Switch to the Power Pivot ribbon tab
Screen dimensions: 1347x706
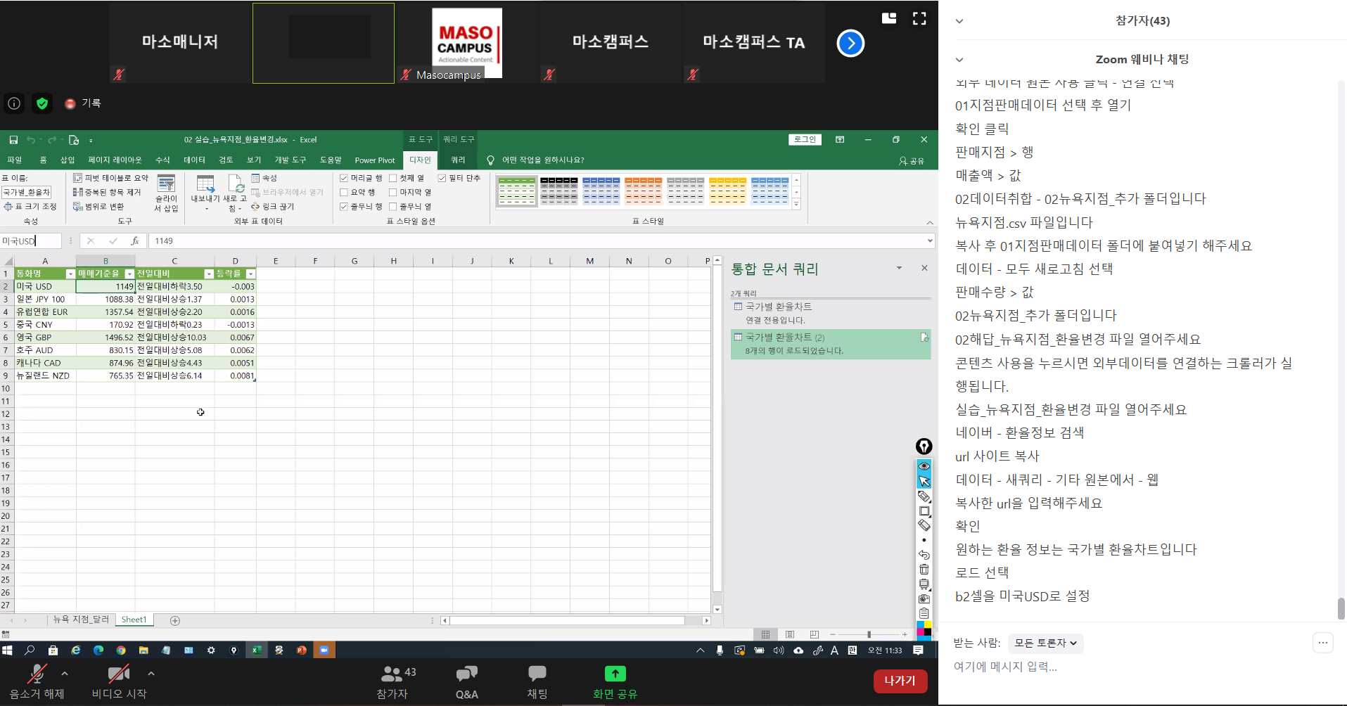(374, 160)
